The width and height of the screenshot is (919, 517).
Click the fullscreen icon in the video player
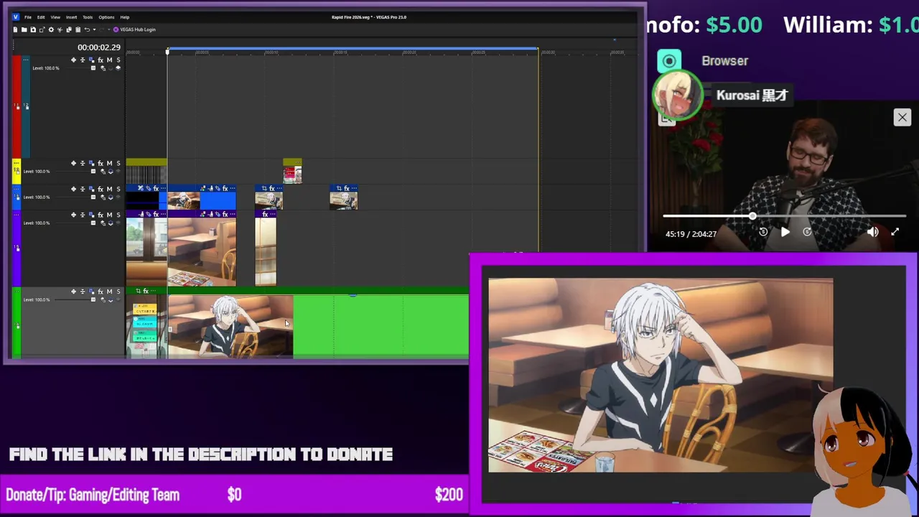[895, 232]
